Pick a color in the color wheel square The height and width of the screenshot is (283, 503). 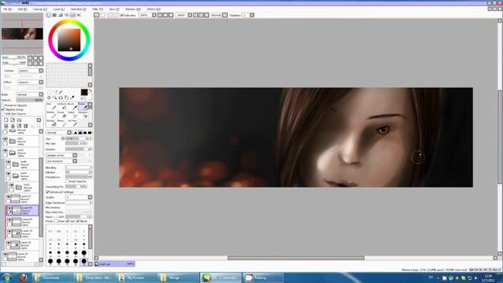[x=69, y=40]
